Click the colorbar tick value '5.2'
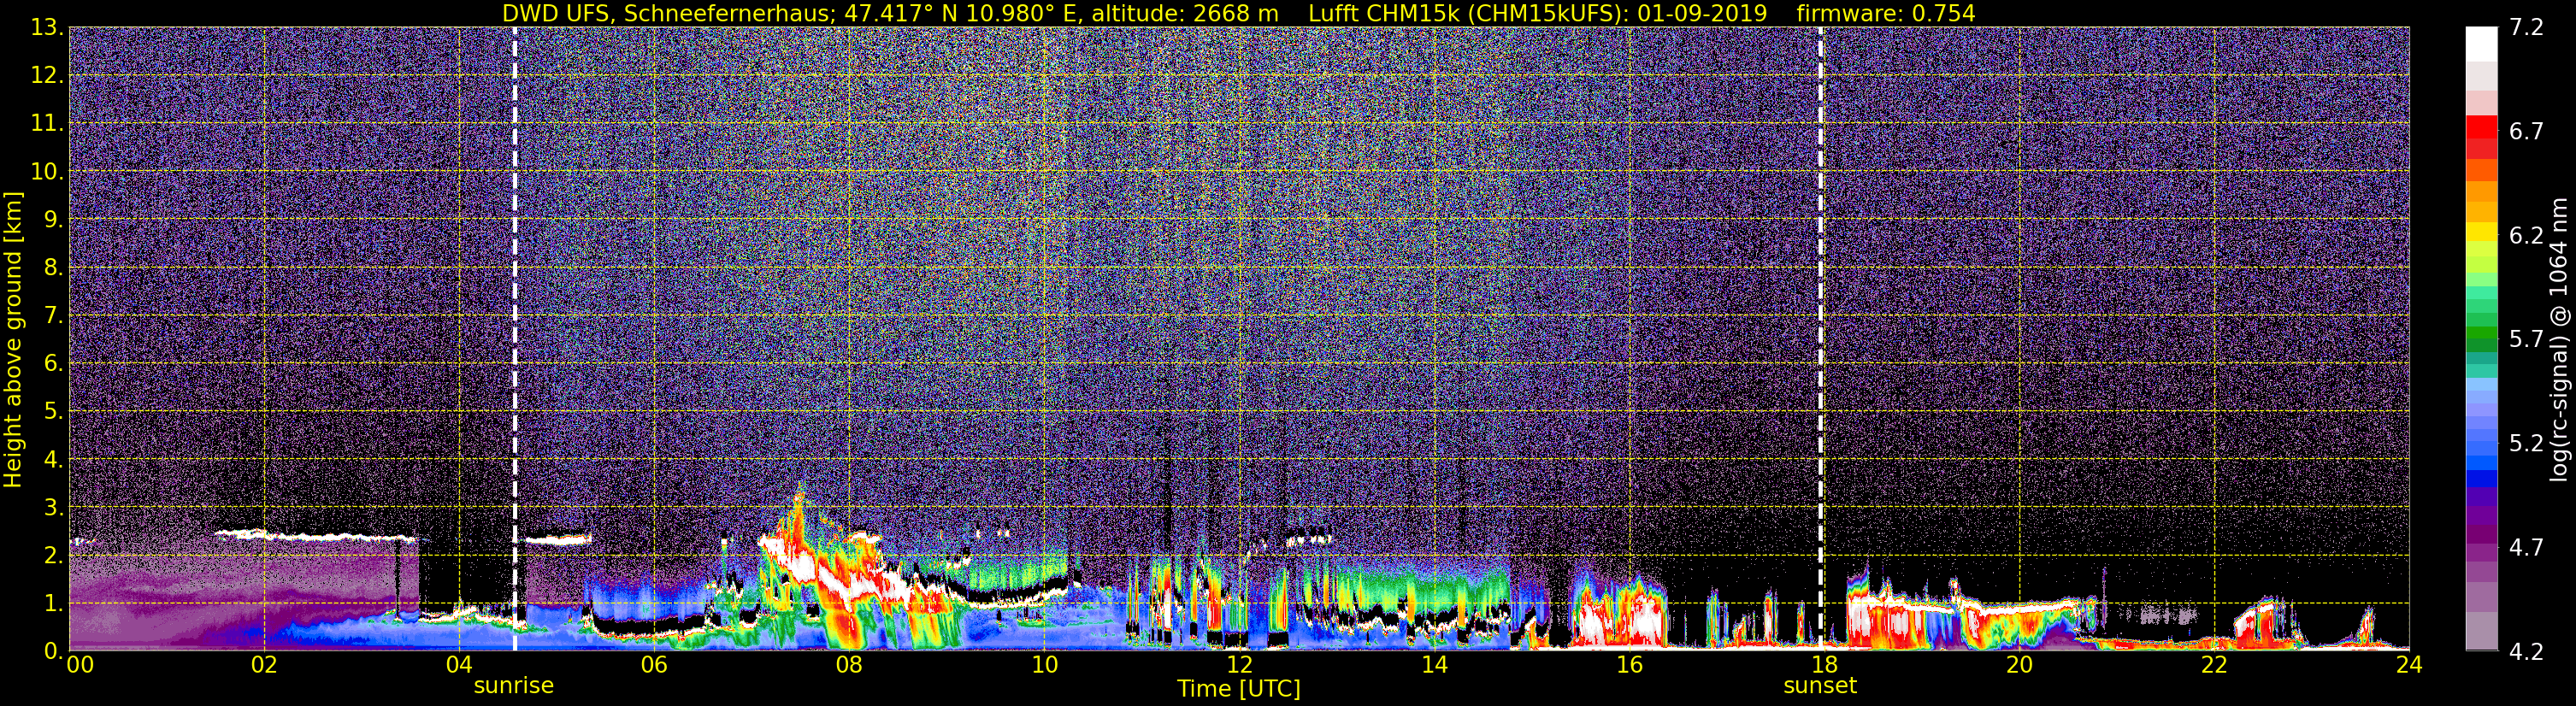The height and width of the screenshot is (706, 2576). (x=2526, y=444)
